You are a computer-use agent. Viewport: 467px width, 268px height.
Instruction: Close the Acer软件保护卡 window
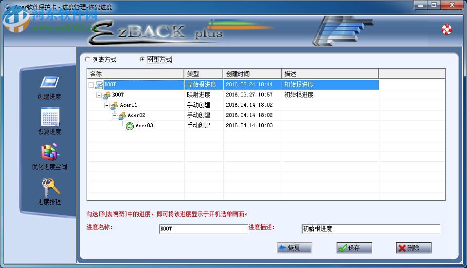(x=452, y=5)
